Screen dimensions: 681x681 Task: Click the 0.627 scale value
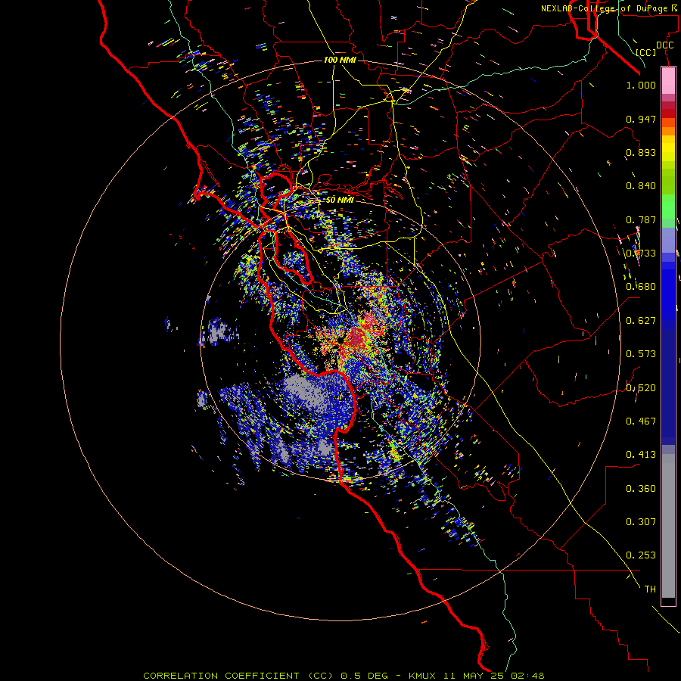pyautogui.click(x=641, y=321)
